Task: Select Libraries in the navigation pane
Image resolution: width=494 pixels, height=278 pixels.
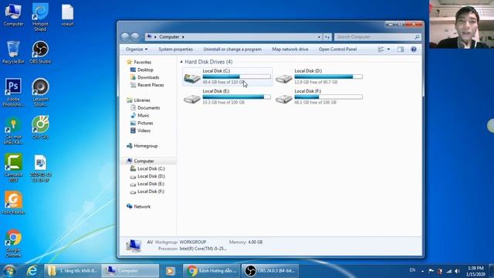Action: 142,100
